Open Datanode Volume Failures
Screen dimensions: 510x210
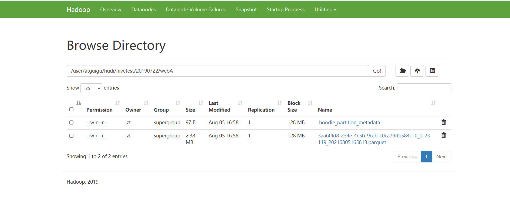[x=196, y=9]
